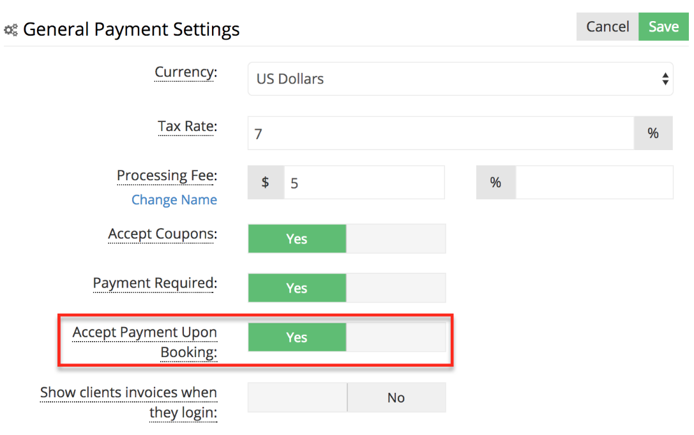The height and width of the screenshot is (435, 694).
Task: Click the % symbol next to Tax Rate field
Action: tap(653, 133)
